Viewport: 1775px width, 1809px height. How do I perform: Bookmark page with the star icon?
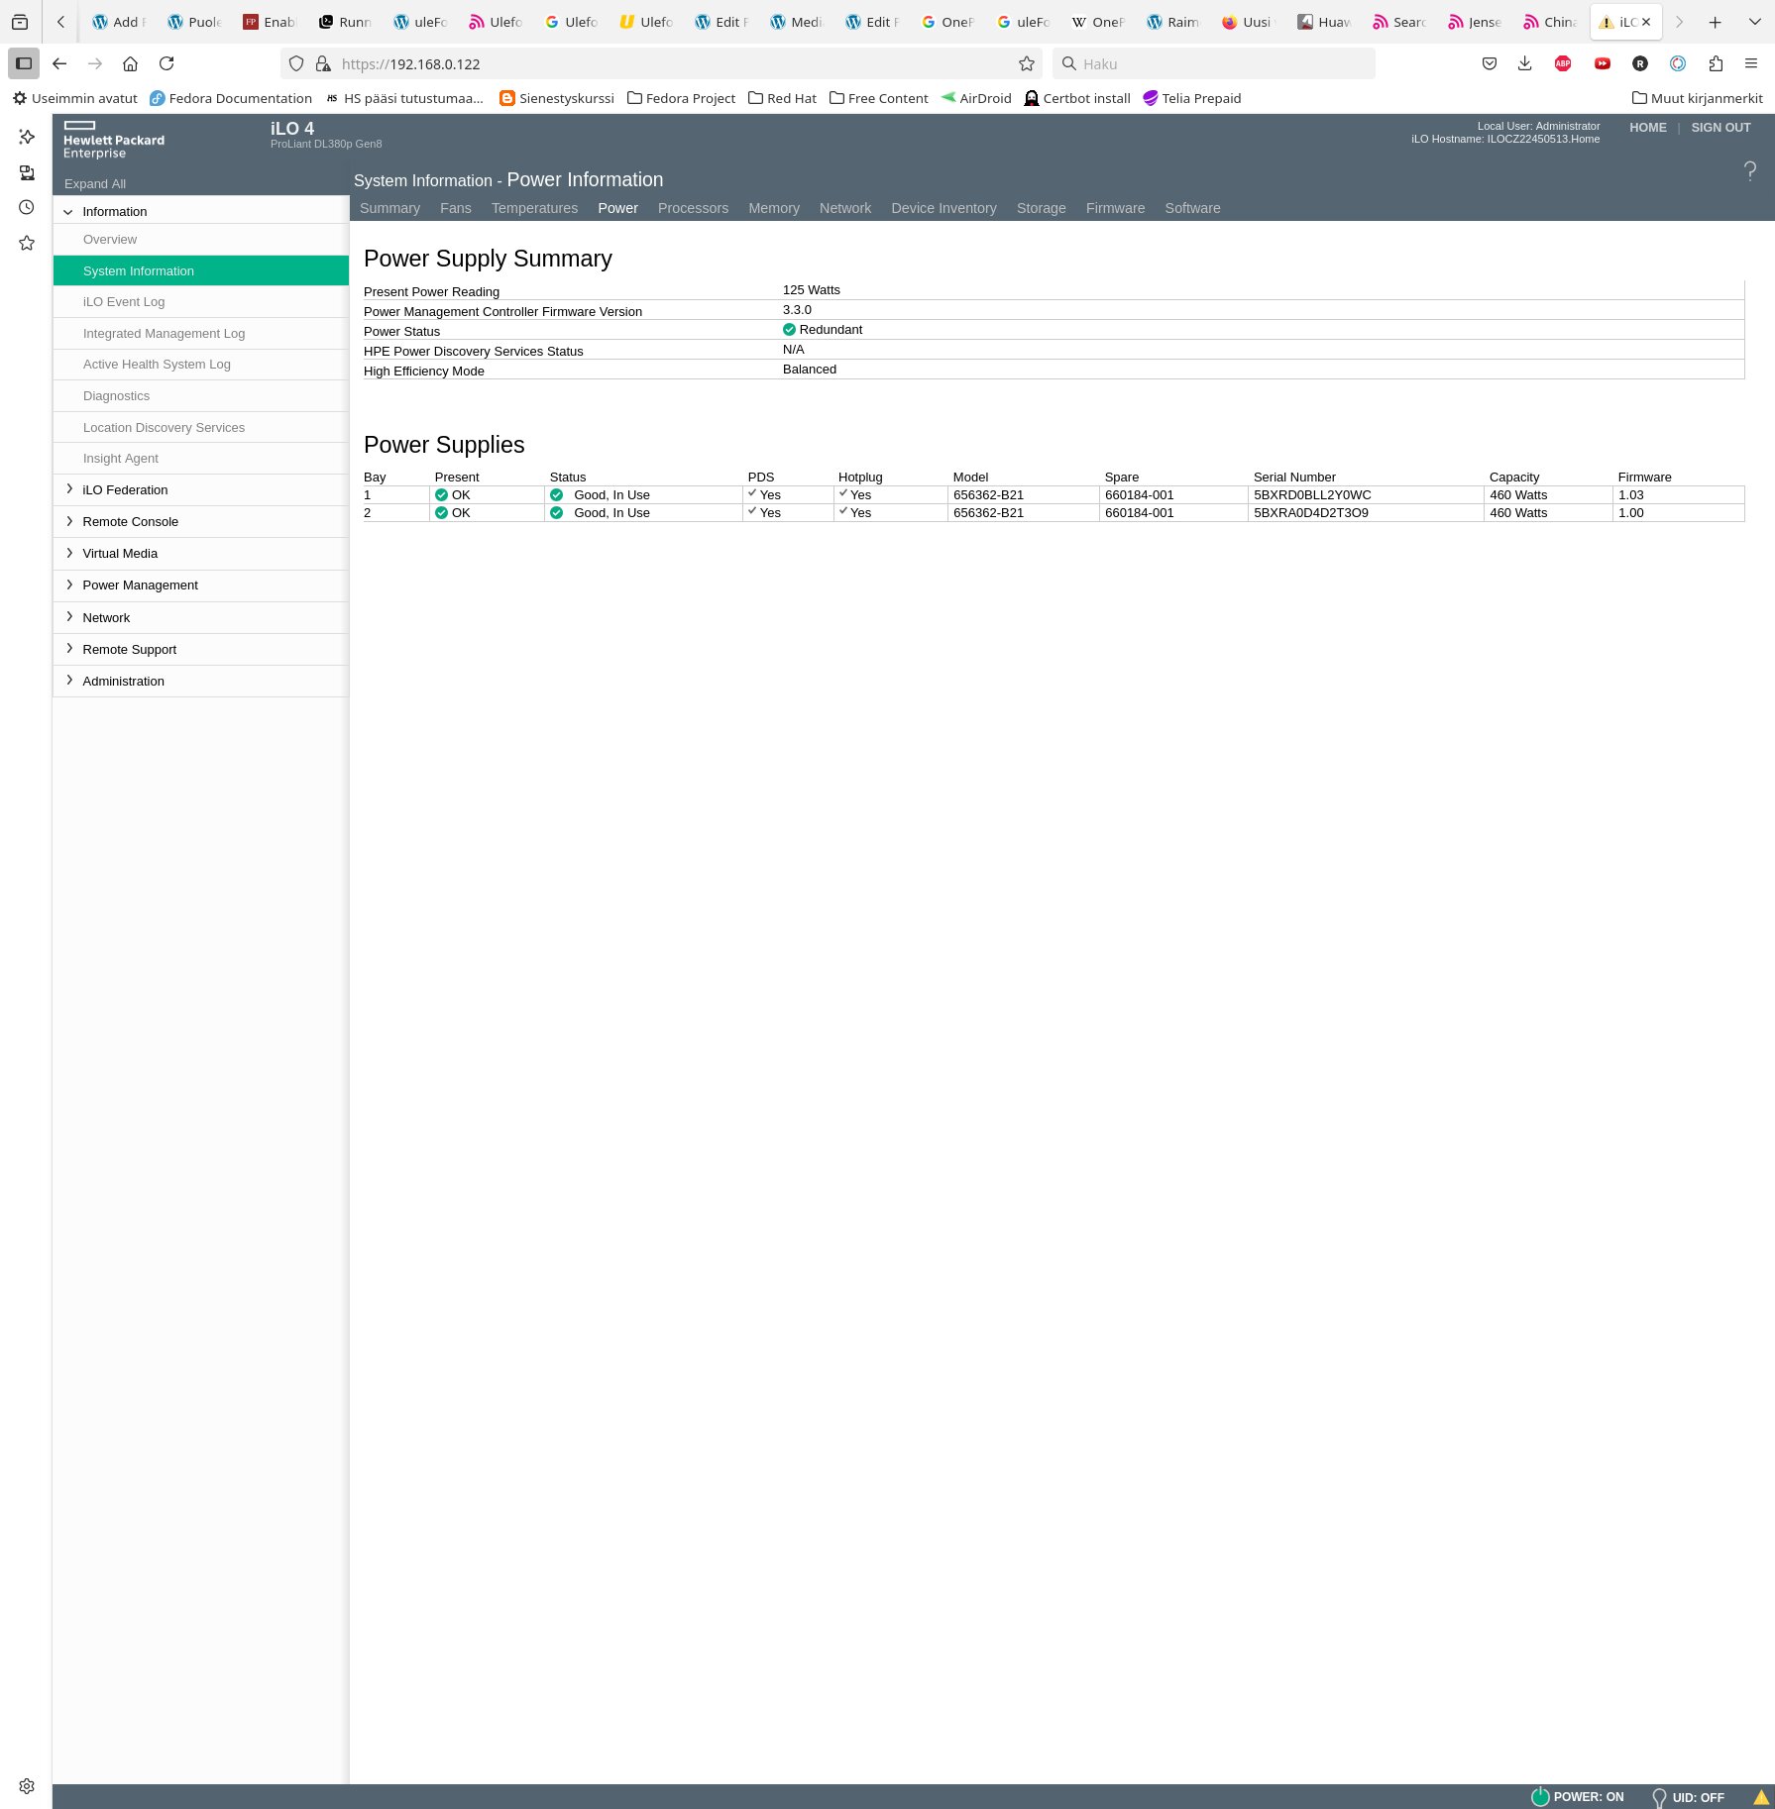(1026, 63)
